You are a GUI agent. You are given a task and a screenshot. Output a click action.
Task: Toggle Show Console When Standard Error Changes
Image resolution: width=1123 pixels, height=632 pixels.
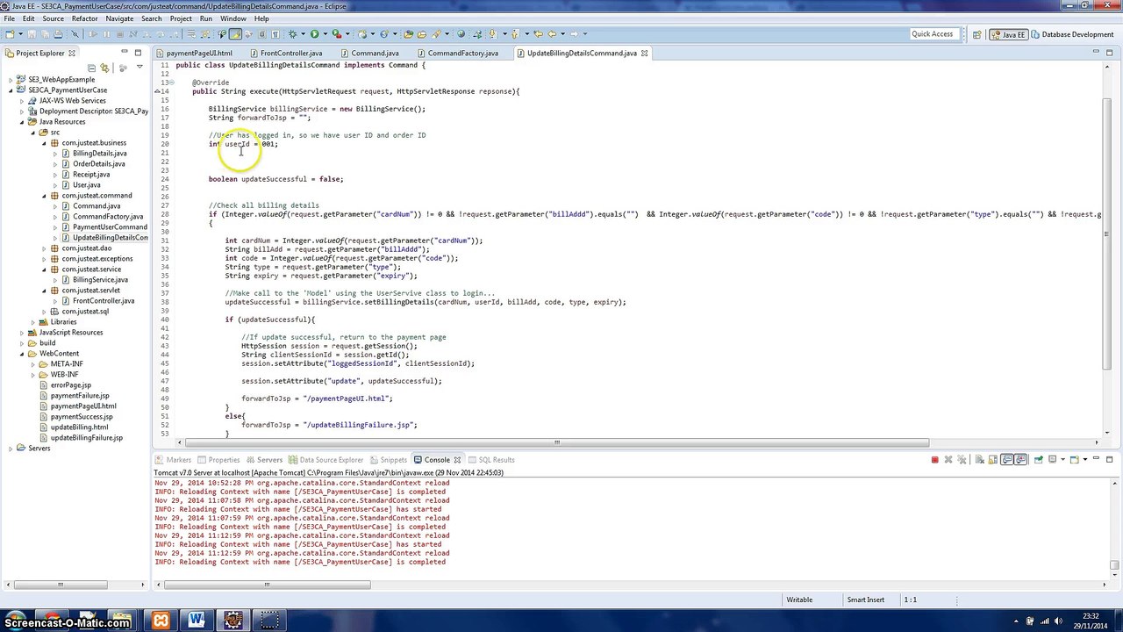pyautogui.click(x=1020, y=459)
